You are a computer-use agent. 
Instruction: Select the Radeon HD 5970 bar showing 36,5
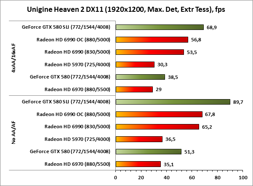coord(139,139)
